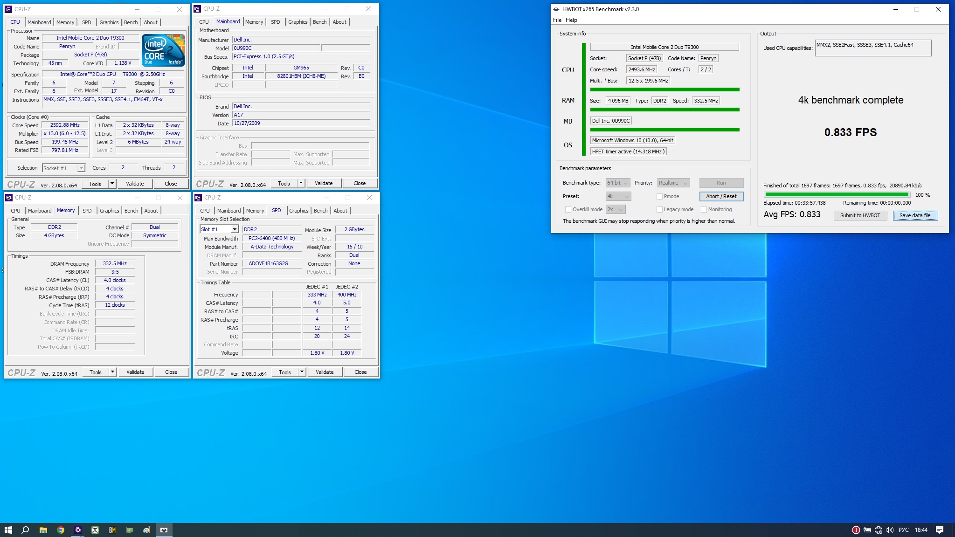955x537 pixels.
Task: Click Validate in CPU-Z Processor window
Action: [135, 184]
